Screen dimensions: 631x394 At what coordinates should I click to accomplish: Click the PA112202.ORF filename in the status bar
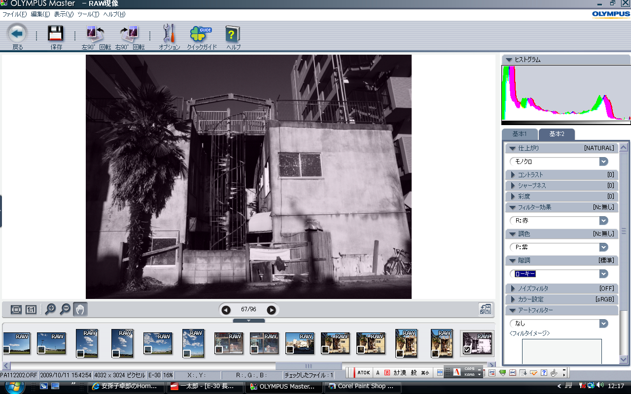[18, 375]
